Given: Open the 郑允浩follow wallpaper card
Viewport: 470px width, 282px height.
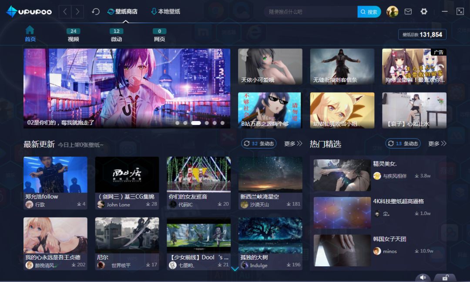Looking at the screenshot, I should coord(55,183).
